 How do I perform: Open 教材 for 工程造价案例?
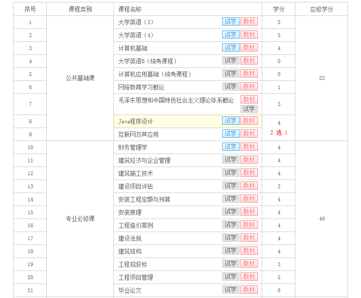(x=249, y=225)
